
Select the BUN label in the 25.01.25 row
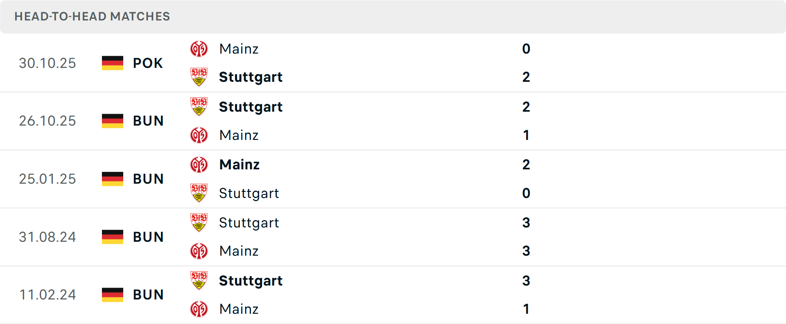[x=148, y=179]
